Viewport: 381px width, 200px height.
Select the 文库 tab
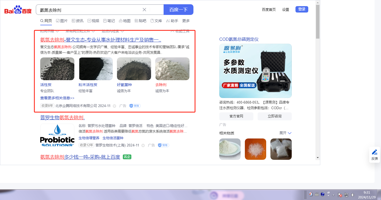click(x=156, y=21)
